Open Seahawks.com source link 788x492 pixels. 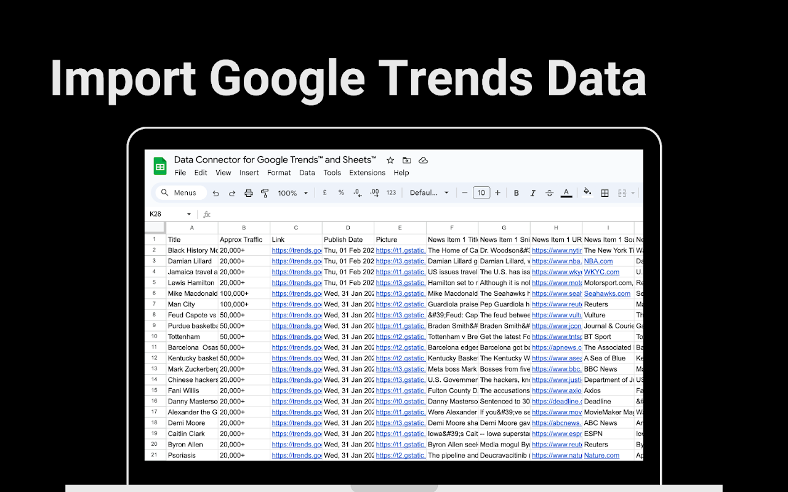tap(607, 293)
